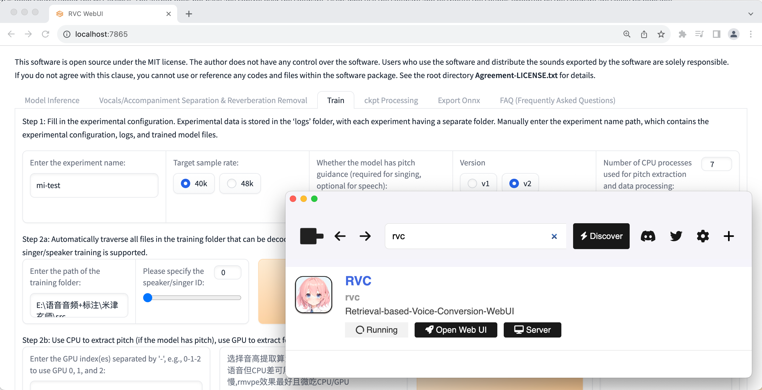Select version v2
The image size is (762, 390).
point(520,184)
